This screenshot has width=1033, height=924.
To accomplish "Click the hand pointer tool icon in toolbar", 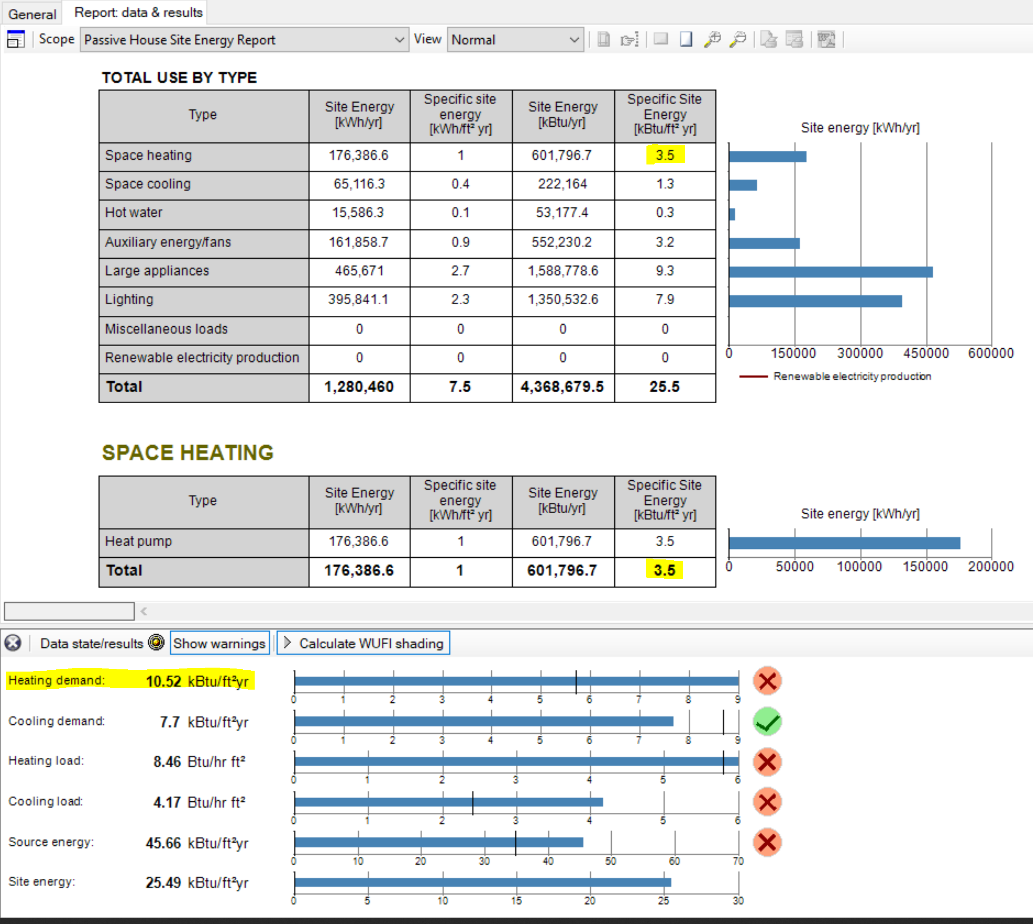I will (x=629, y=39).
